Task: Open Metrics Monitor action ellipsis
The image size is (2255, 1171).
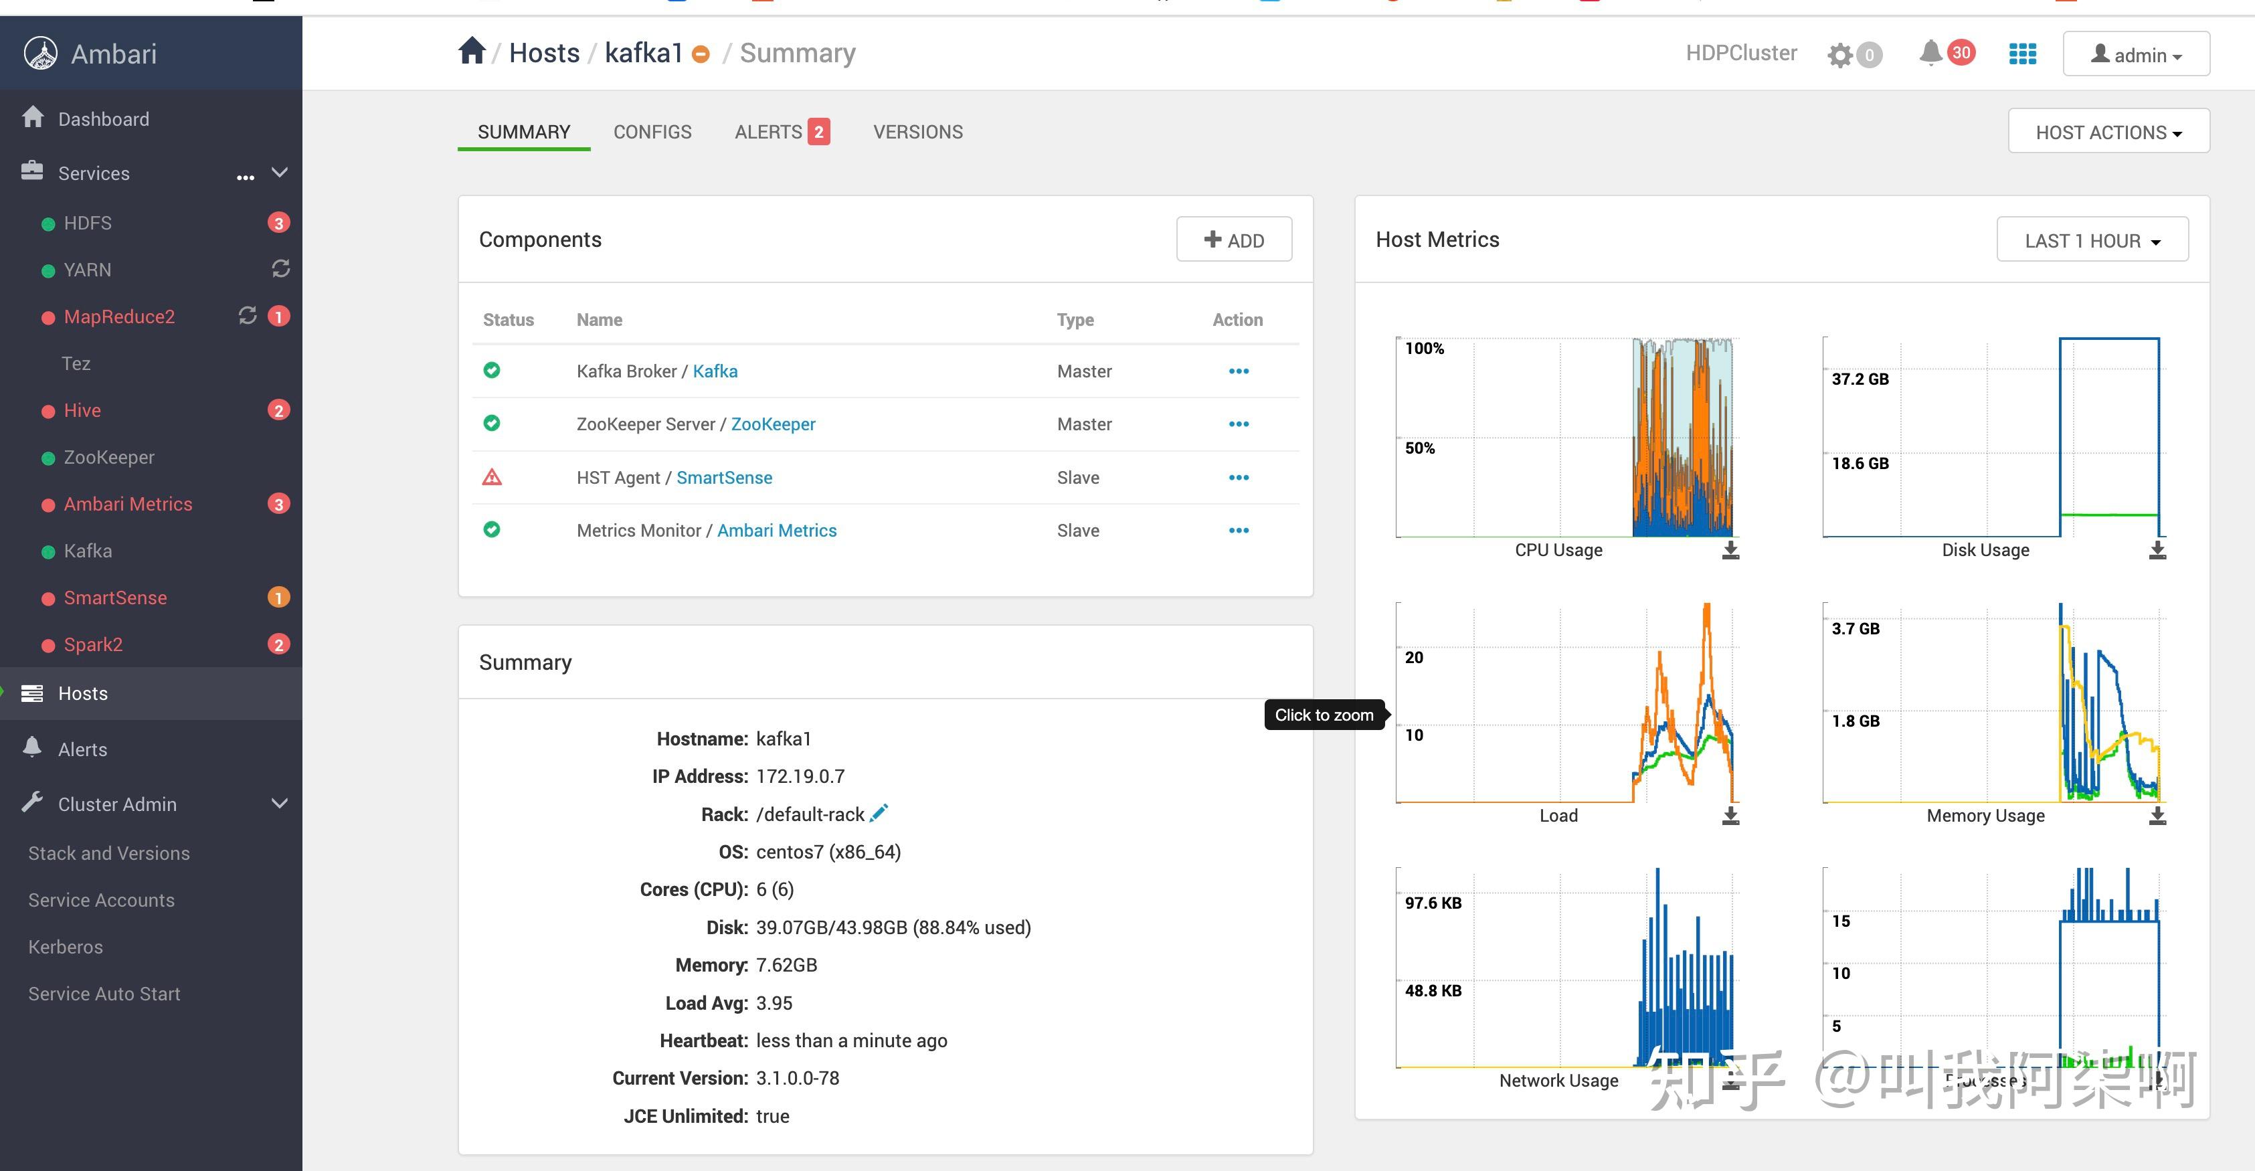Action: pyautogui.click(x=1238, y=531)
